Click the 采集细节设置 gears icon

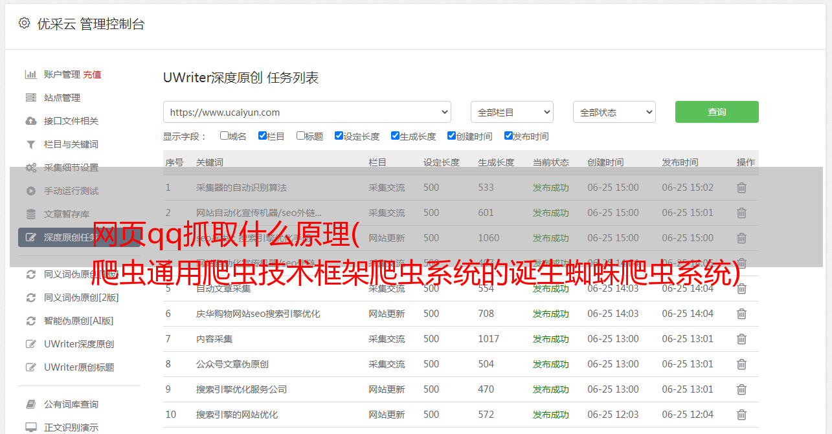pos(30,168)
